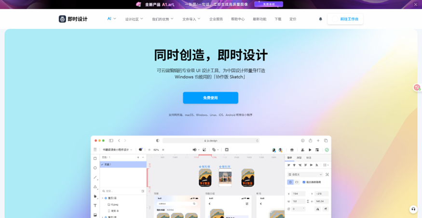Select the Image tool in editor preview
The height and width of the screenshot is (218, 422).
pos(95,215)
